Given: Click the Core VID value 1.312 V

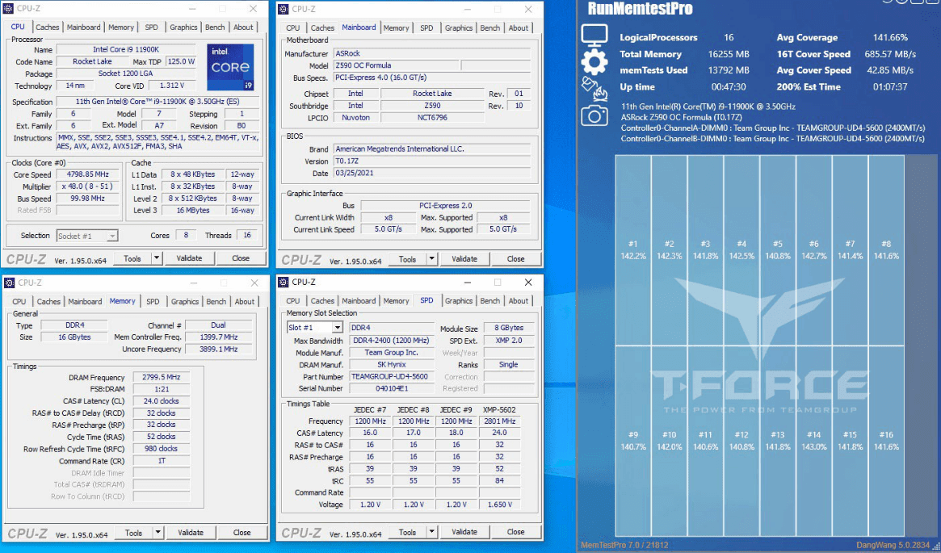Looking at the screenshot, I should point(171,86).
